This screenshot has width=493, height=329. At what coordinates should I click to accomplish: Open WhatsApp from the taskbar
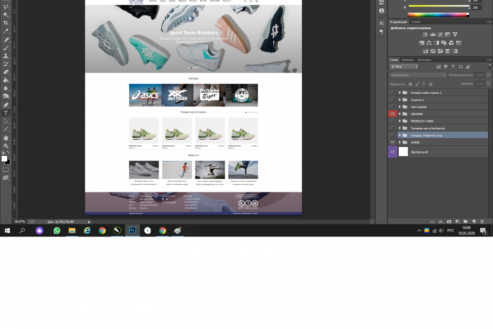[x=57, y=230]
